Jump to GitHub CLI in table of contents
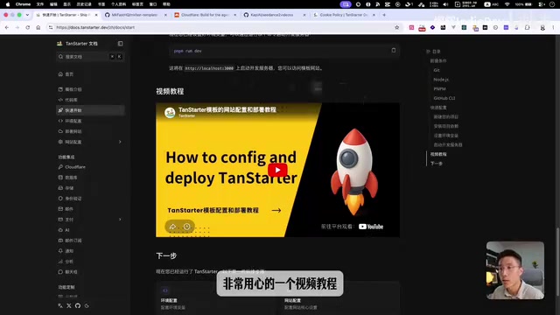This screenshot has height=315, width=560. click(x=444, y=98)
